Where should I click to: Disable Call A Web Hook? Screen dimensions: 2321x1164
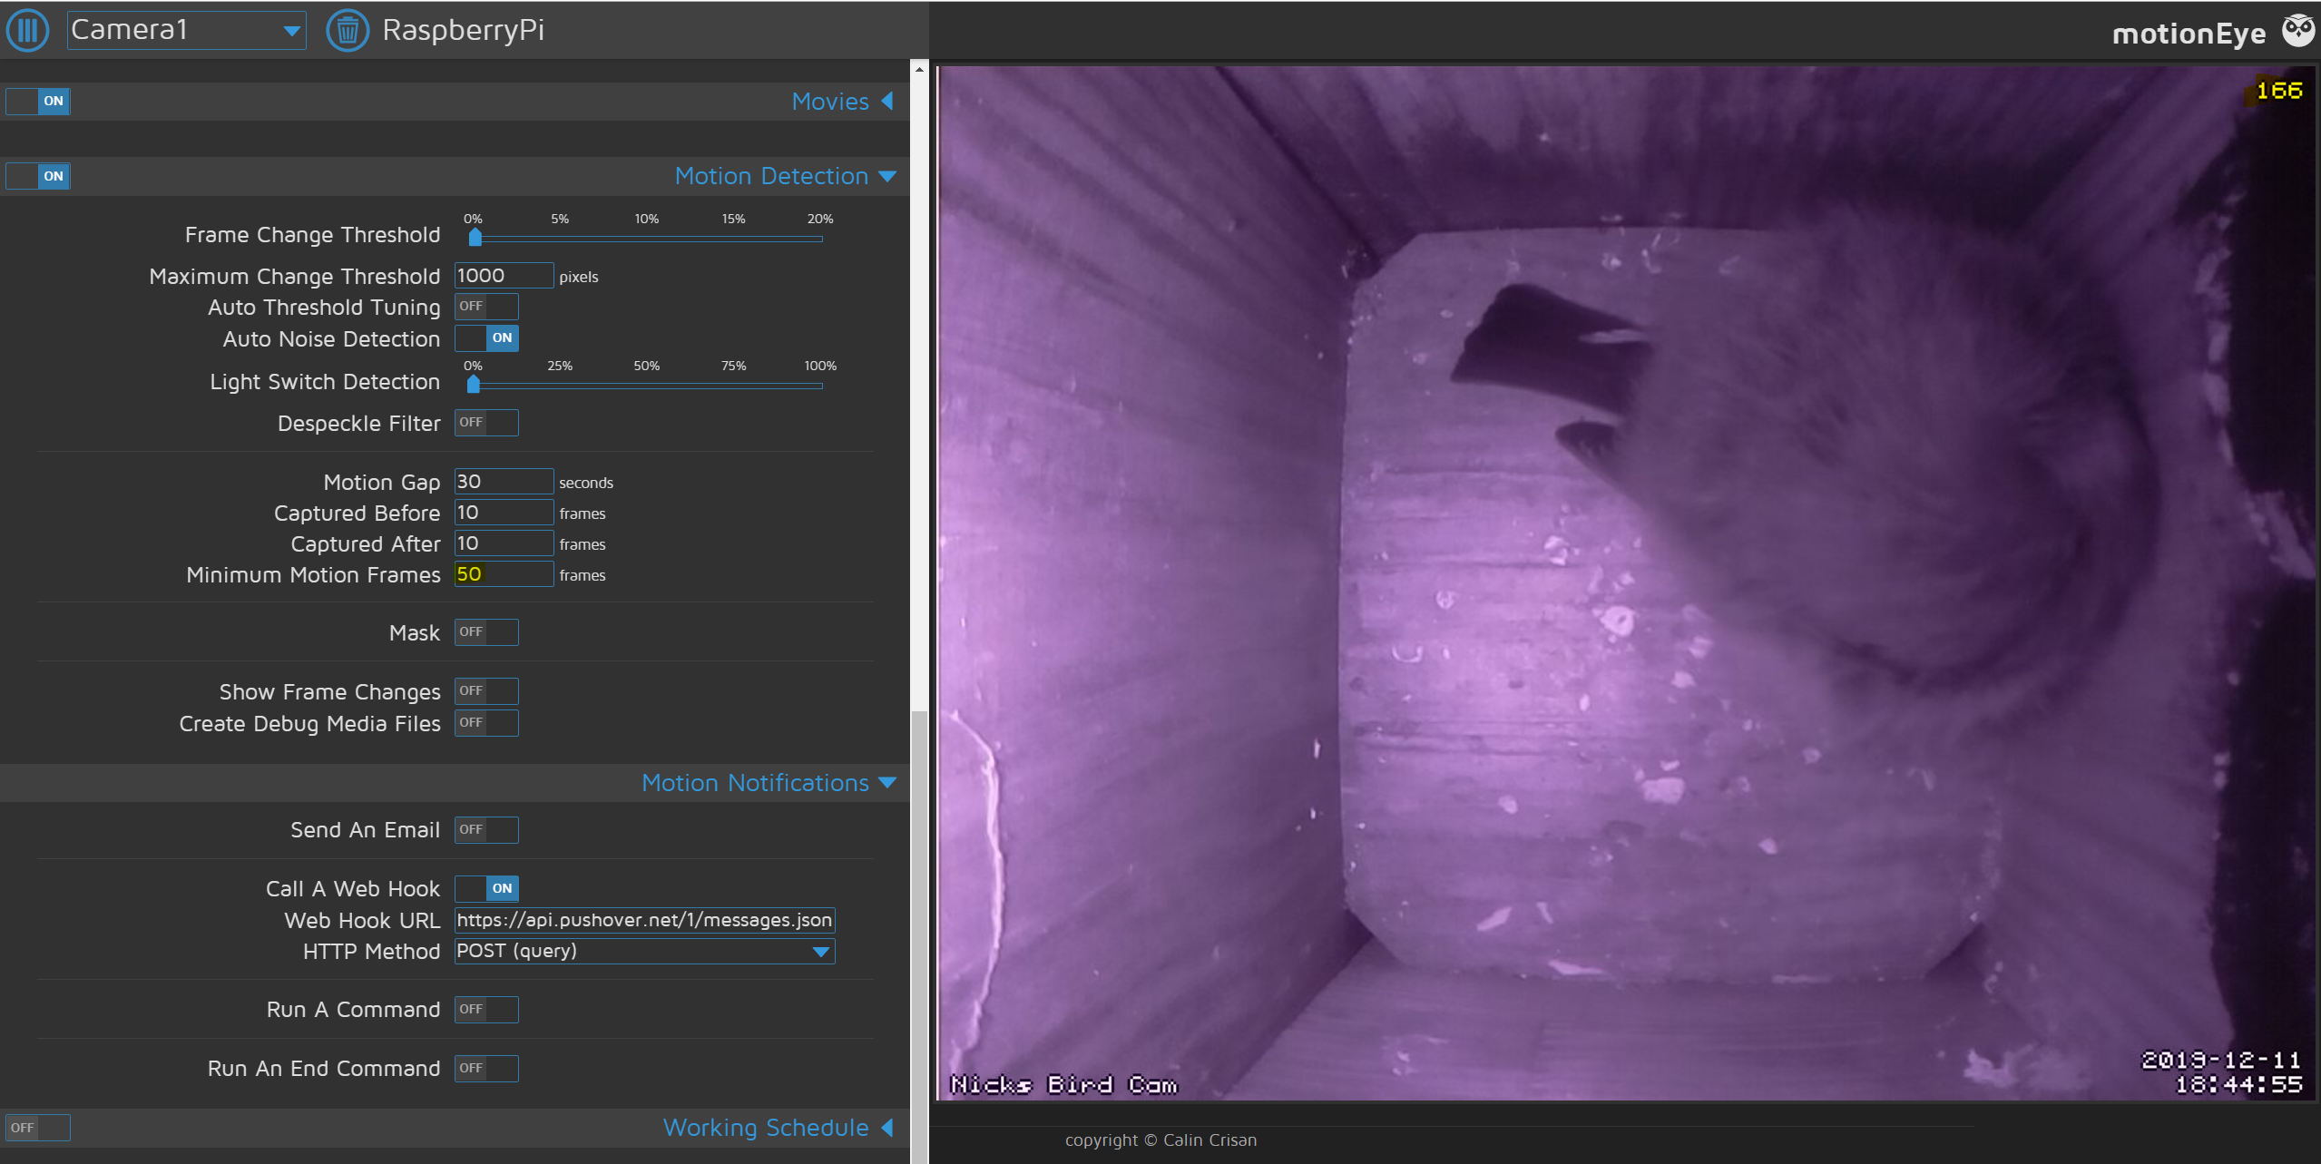(x=486, y=889)
